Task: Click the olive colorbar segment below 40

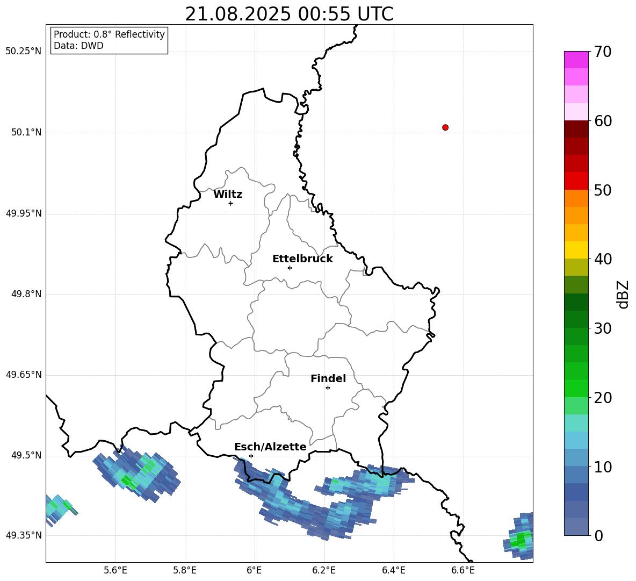Action: click(x=576, y=267)
